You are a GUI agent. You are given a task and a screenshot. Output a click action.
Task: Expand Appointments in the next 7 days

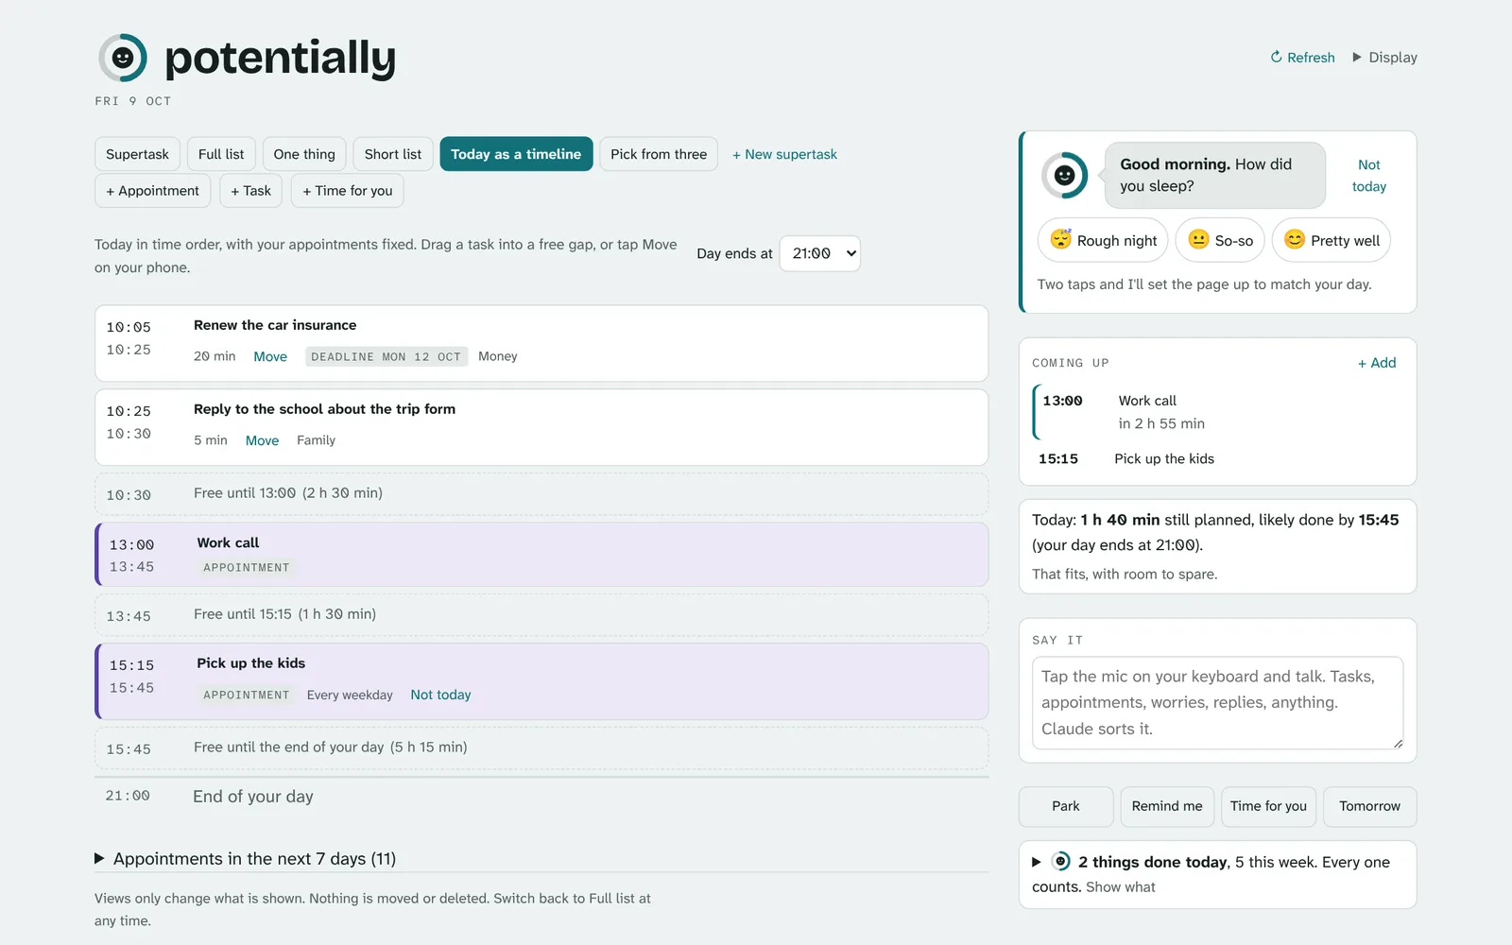click(x=245, y=859)
